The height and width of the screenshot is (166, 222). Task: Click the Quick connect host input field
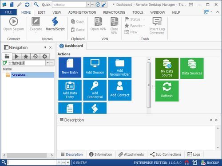pyautogui.click(x=69, y=4)
